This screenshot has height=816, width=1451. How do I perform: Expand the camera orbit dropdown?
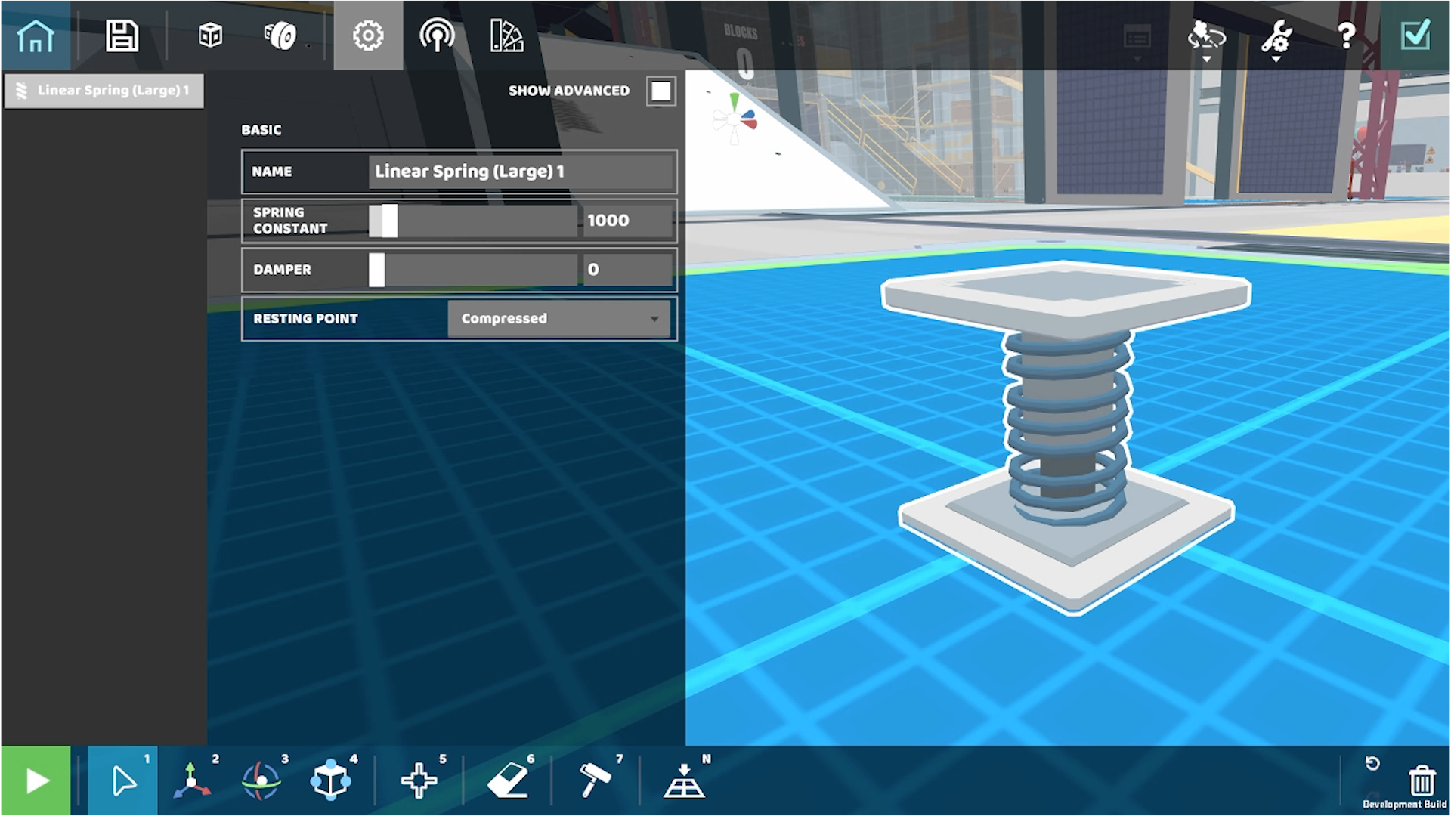coord(1206,38)
